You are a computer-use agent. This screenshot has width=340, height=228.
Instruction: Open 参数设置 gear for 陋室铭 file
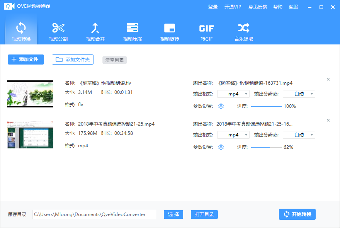221,106
